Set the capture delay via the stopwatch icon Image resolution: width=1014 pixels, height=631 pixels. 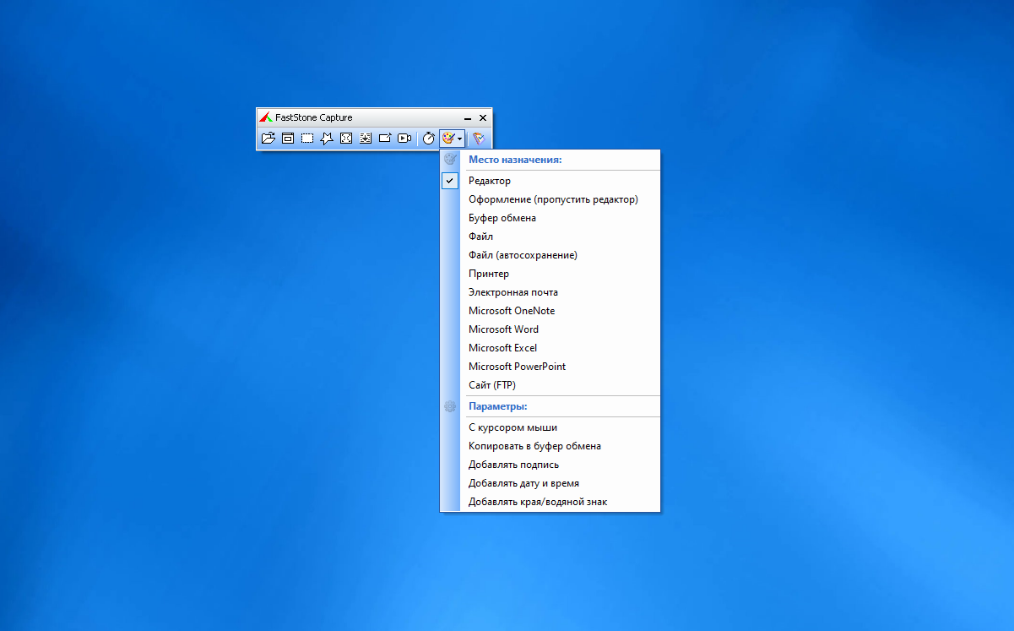click(x=429, y=138)
